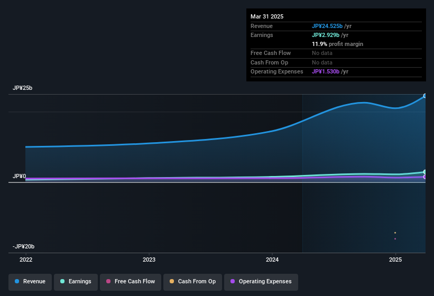Viewport: 434px width, 296px height.
Task: Click the JP¥2.929b earnings value in tooltip
Action: point(326,35)
